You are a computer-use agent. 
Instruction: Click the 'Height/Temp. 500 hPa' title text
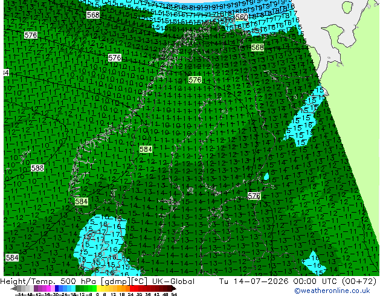pyautogui.click(x=50, y=282)
